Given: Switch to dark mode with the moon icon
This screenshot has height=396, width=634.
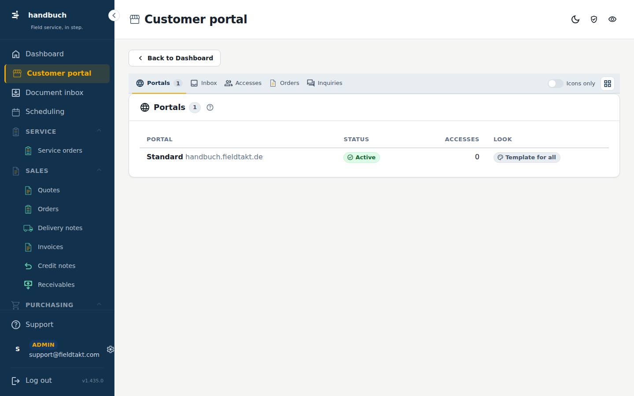Looking at the screenshot, I should coord(575,19).
